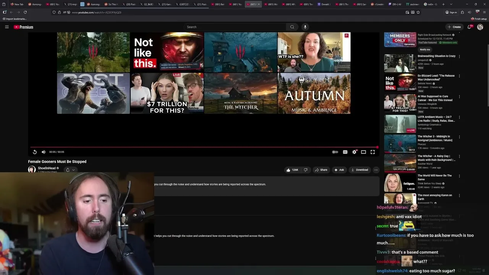
Task: Open options for LOTR Ambient Music video
Action: [459, 117]
